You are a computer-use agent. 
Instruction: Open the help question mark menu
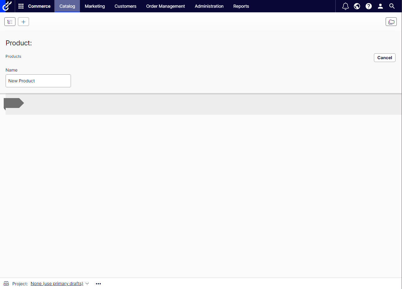pos(369,6)
